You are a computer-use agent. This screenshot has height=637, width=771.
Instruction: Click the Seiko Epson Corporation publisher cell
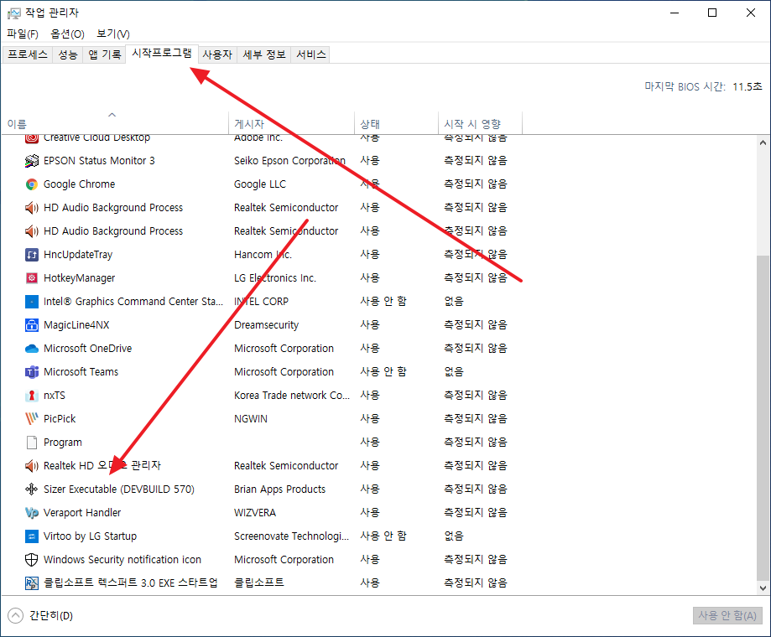[x=289, y=161]
